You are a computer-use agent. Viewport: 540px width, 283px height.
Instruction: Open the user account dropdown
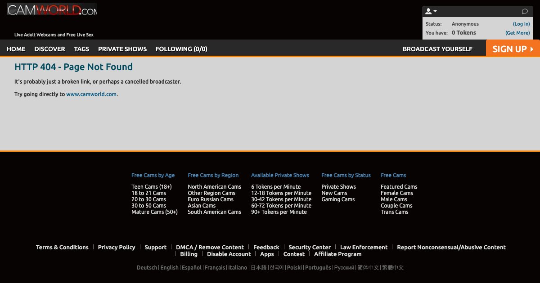[x=431, y=11]
